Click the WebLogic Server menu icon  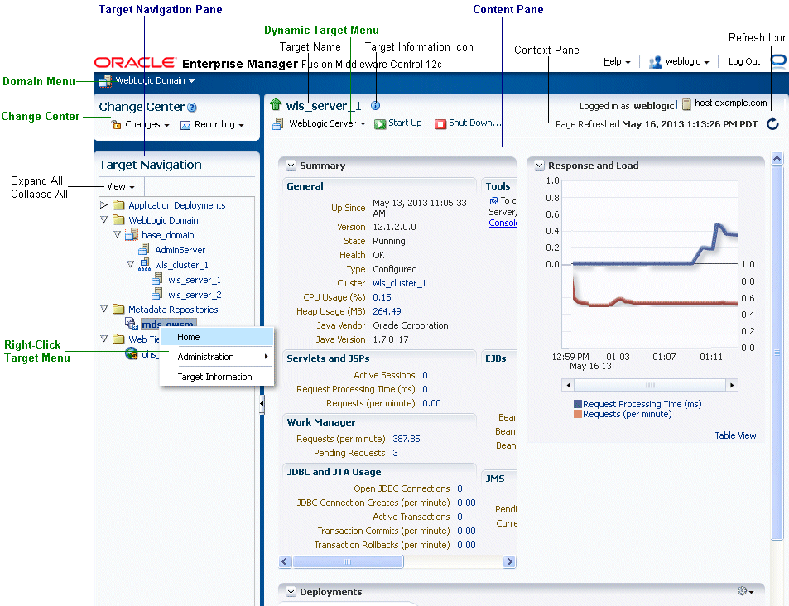(x=277, y=123)
